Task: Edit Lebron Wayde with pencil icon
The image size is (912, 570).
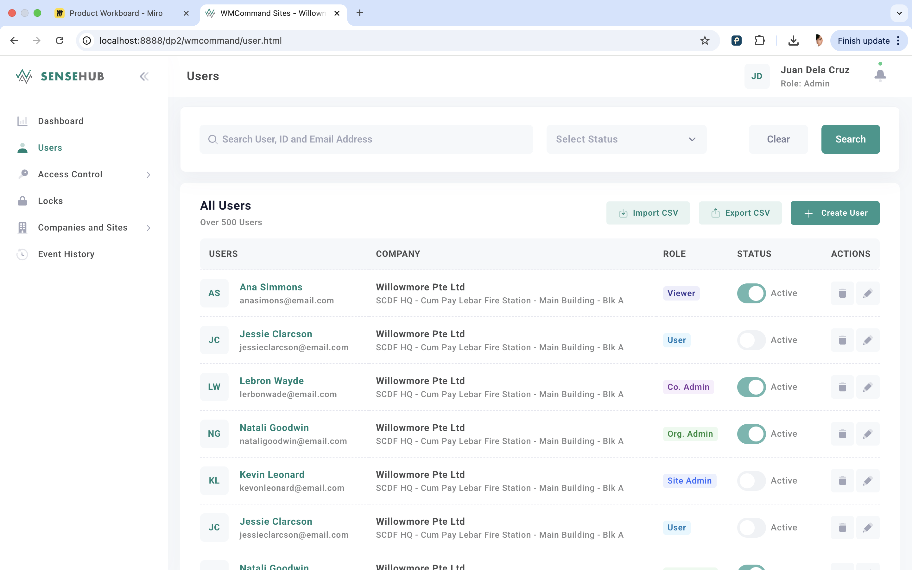Action: click(868, 387)
